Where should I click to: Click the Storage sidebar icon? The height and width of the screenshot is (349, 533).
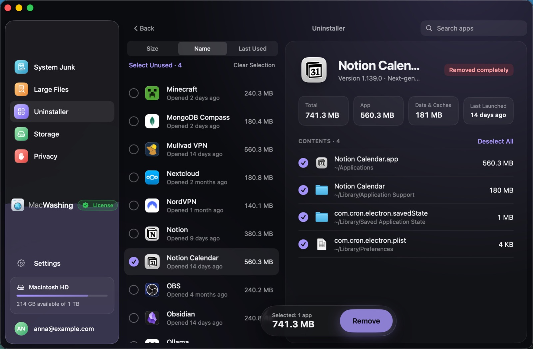(x=21, y=134)
